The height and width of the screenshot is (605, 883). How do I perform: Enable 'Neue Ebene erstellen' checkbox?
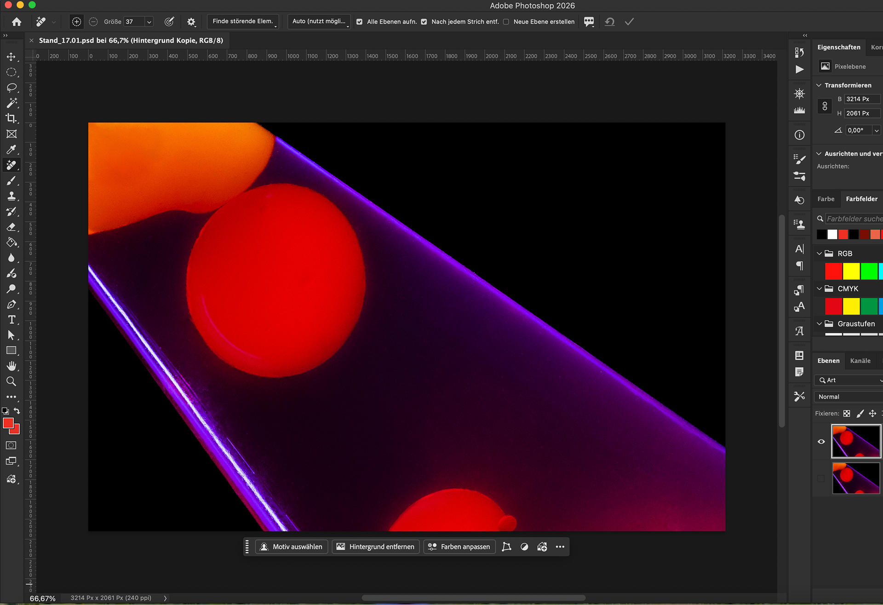(x=506, y=22)
